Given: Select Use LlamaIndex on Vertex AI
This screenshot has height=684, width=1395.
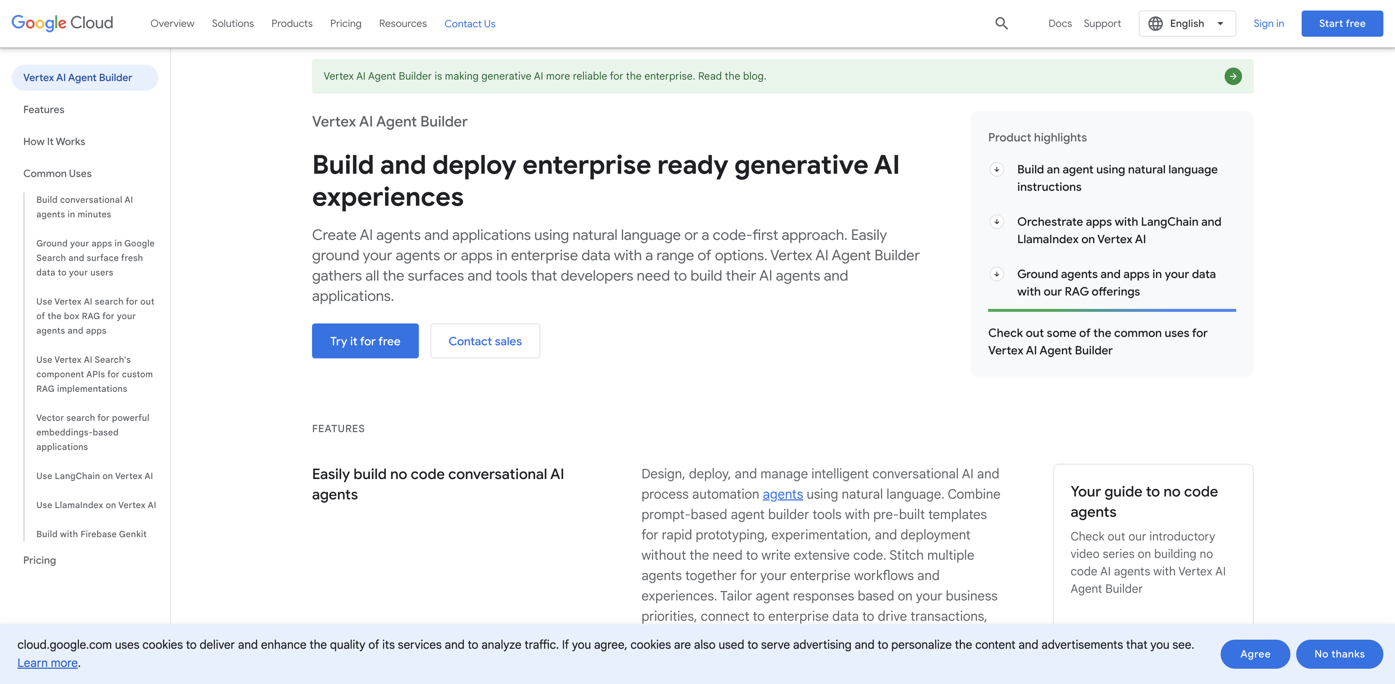Looking at the screenshot, I should [x=96, y=505].
